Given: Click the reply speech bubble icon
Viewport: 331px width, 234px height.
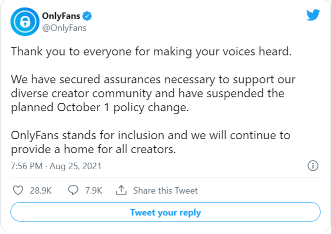Looking at the screenshot, I should pyautogui.click(x=73, y=190).
